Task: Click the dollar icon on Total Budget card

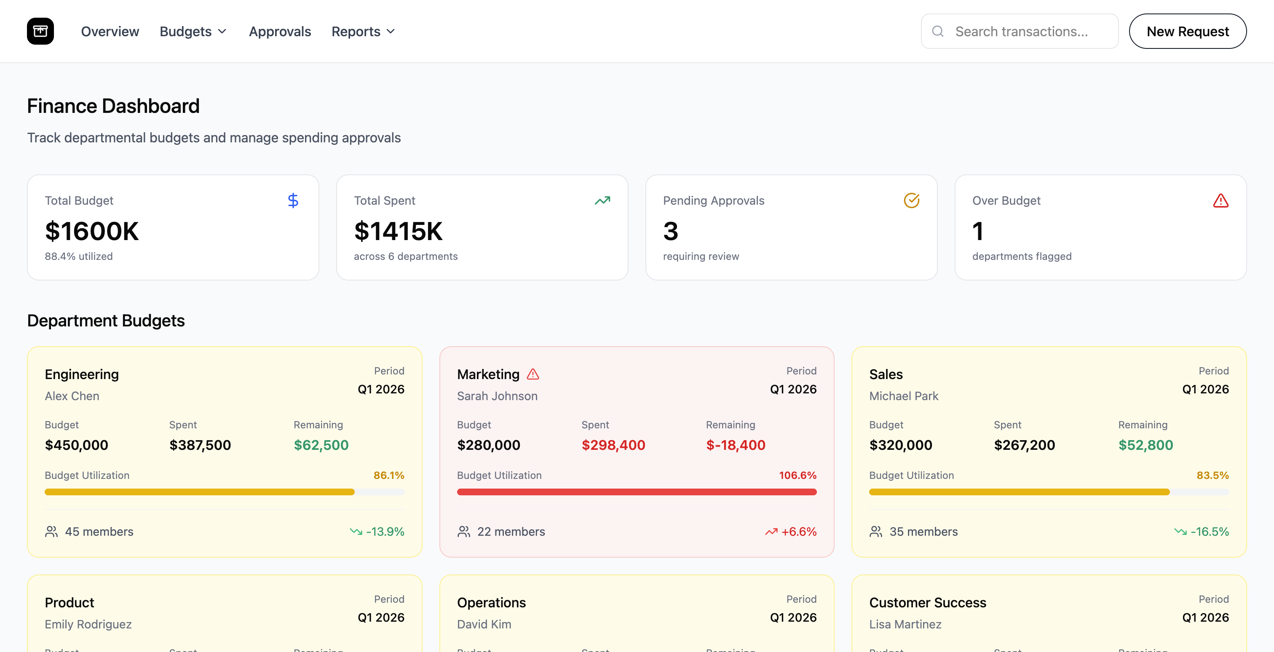Action: click(293, 200)
